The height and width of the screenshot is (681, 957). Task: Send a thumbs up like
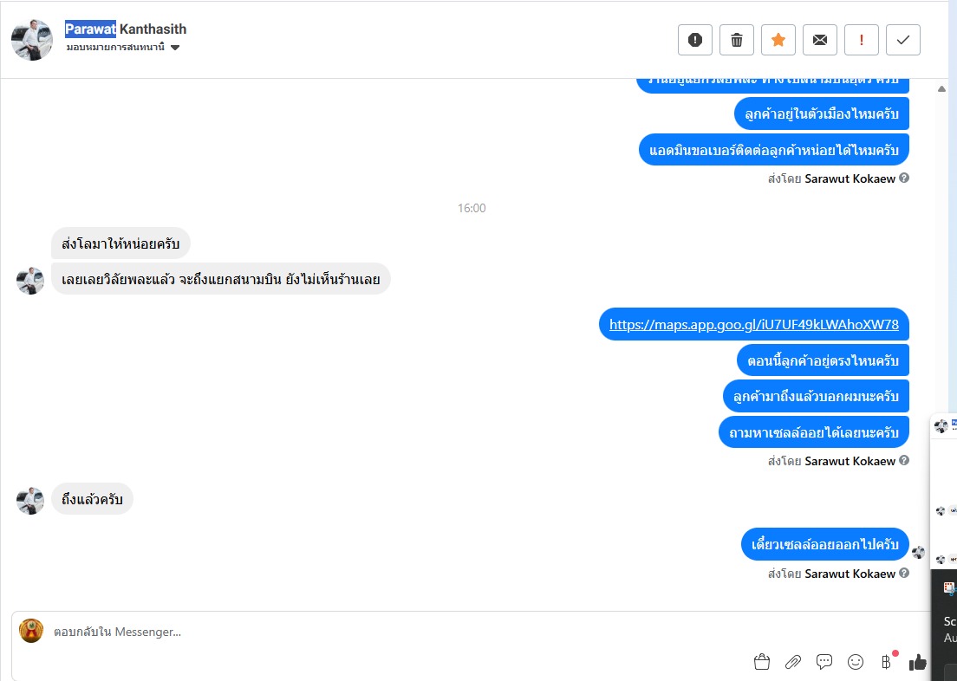pyautogui.click(x=917, y=661)
